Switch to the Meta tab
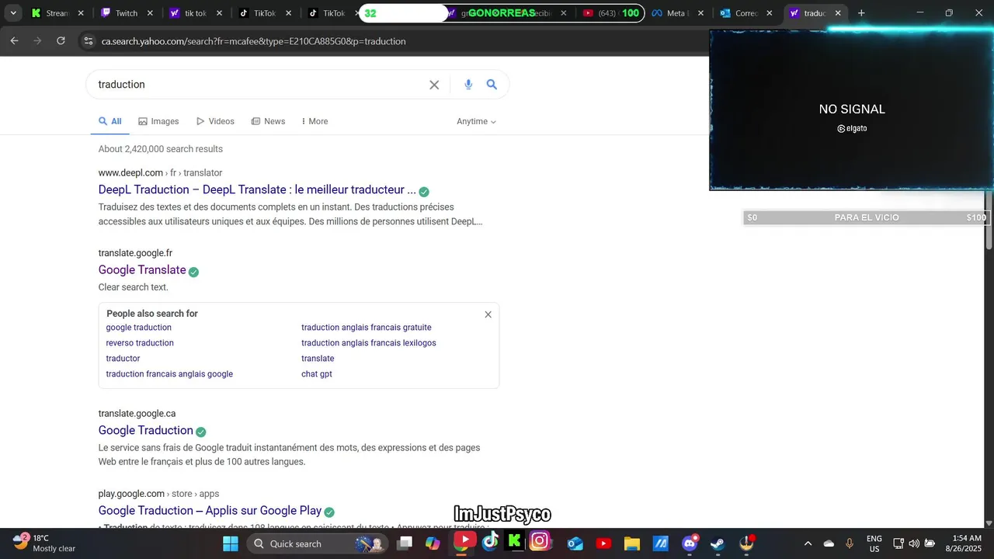This screenshot has width=994, height=559. coord(677,13)
